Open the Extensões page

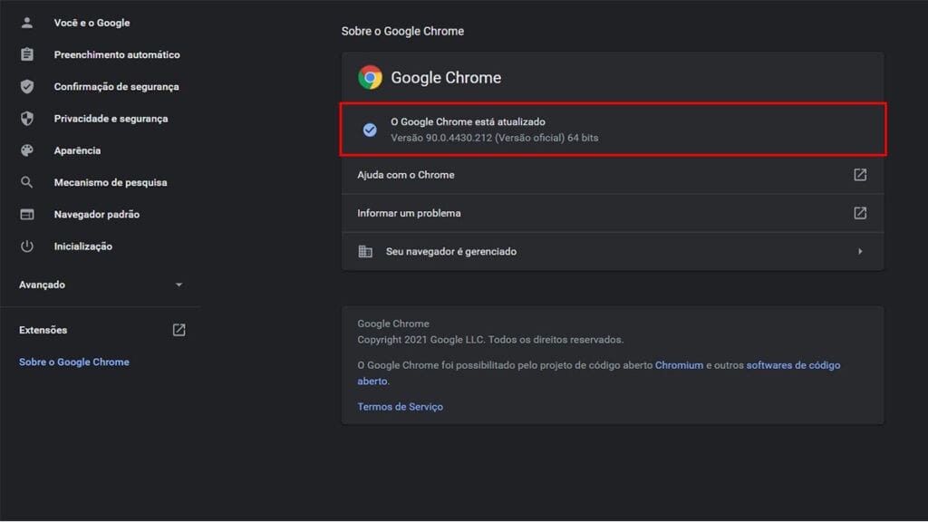(x=43, y=330)
